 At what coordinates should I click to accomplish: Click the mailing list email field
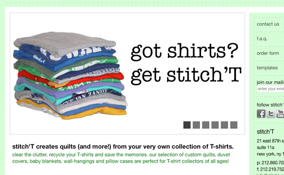click(x=271, y=89)
